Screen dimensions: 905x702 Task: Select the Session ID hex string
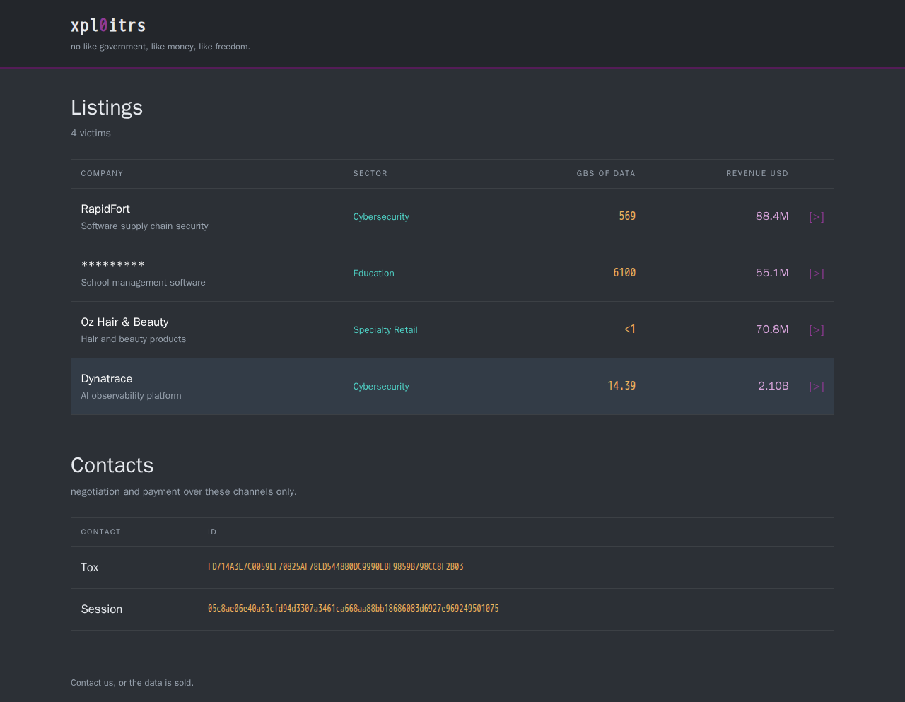point(354,609)
